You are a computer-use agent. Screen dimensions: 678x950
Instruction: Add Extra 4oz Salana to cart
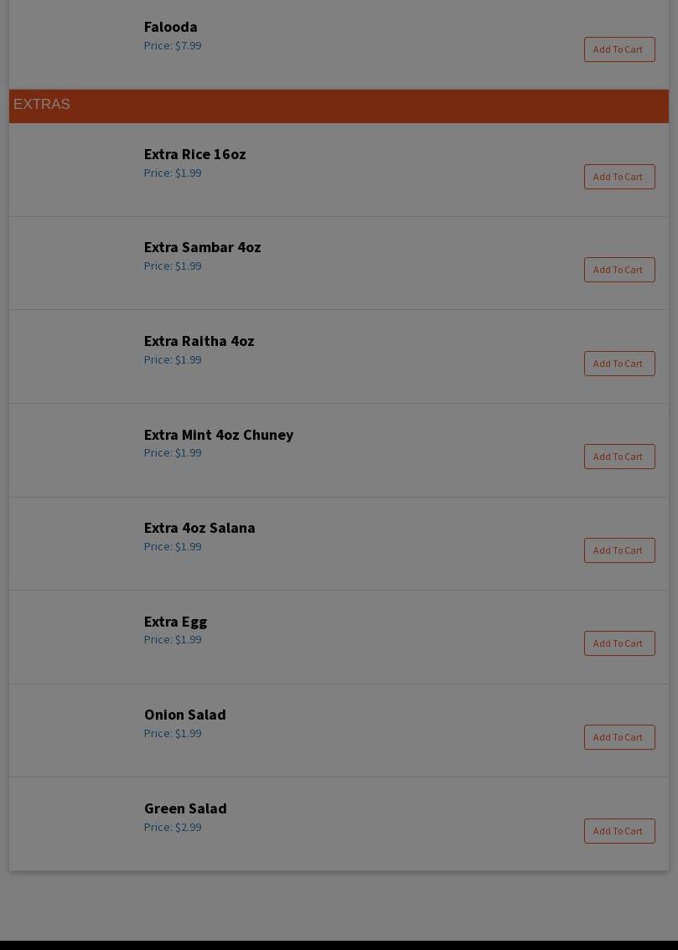pyautogui.click(x=618, y=550)
